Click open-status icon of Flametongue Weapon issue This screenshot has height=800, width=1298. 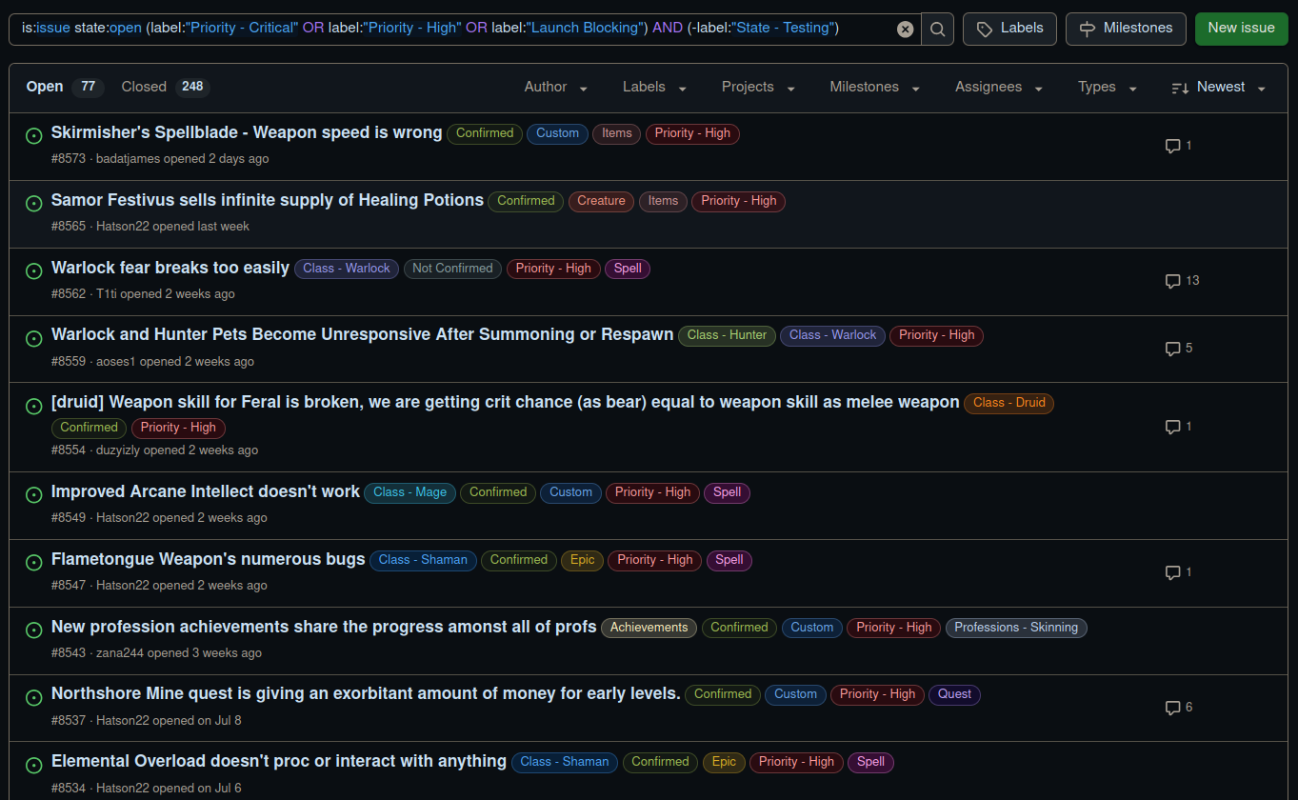33,562
